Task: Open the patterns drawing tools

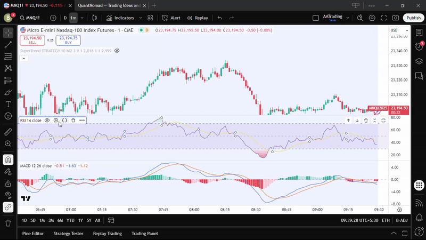Action: click(8, 68)
